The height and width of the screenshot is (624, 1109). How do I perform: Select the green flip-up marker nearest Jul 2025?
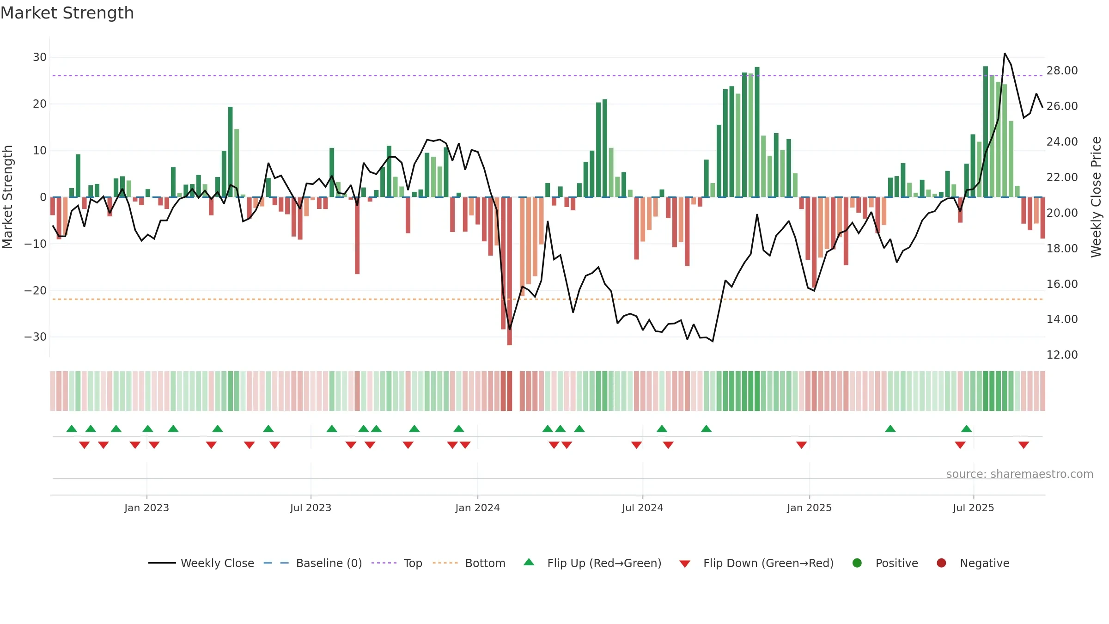(967, 428)
